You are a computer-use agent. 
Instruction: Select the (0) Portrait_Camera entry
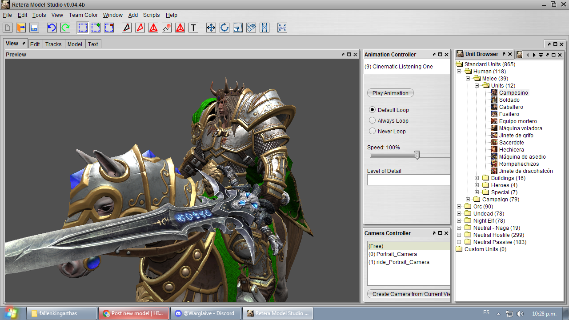pos(409,254)
